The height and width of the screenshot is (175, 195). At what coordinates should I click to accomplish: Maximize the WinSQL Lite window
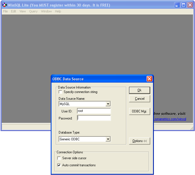[183, 5]
